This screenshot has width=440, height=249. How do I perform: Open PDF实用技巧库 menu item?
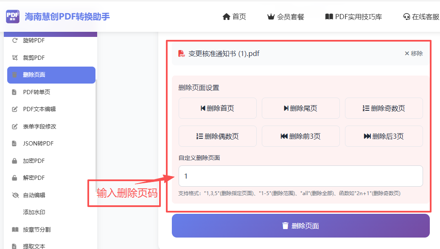click(353, 17)
